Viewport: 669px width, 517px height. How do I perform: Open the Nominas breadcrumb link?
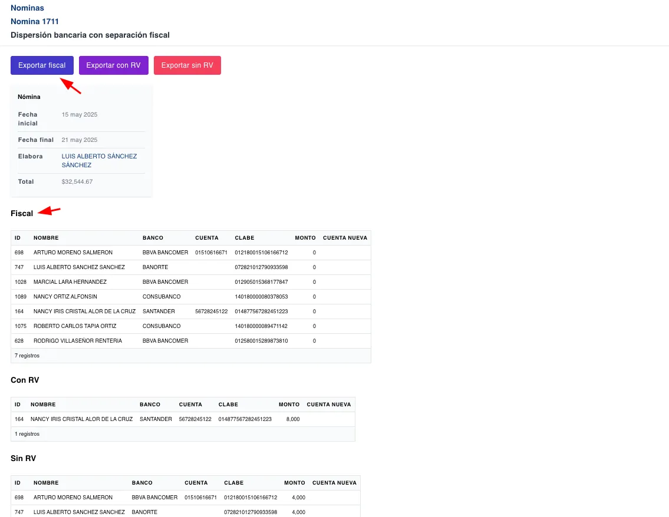(27, 8)
